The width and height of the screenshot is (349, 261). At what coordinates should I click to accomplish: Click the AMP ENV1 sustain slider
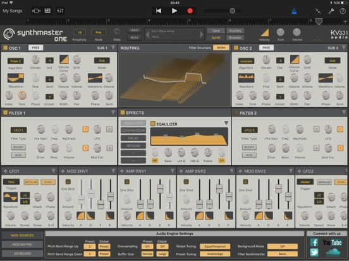pyautogui.click(x=160, y=189)
